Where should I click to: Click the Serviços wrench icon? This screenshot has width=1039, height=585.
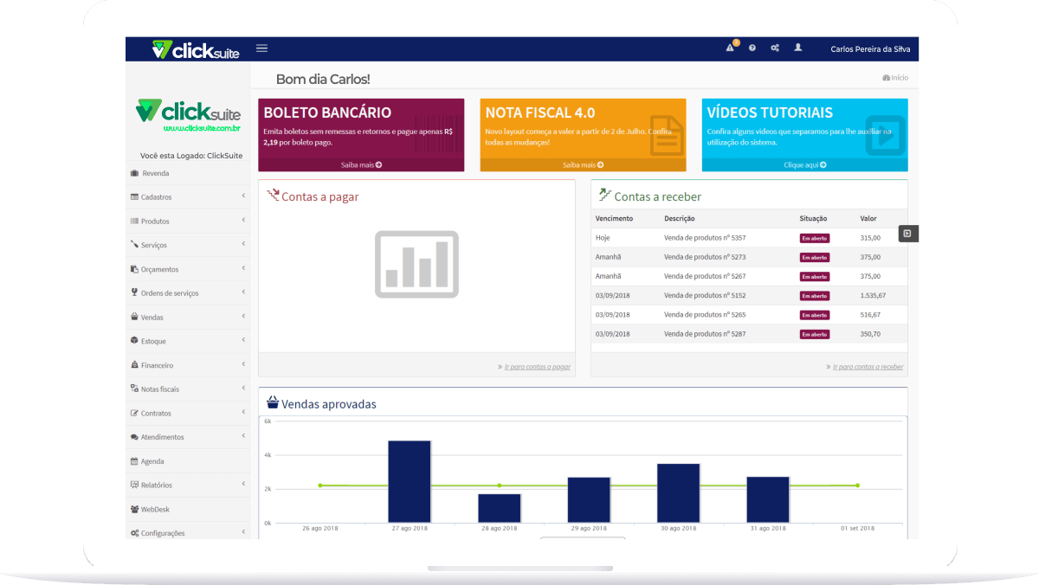click(134, 245)
